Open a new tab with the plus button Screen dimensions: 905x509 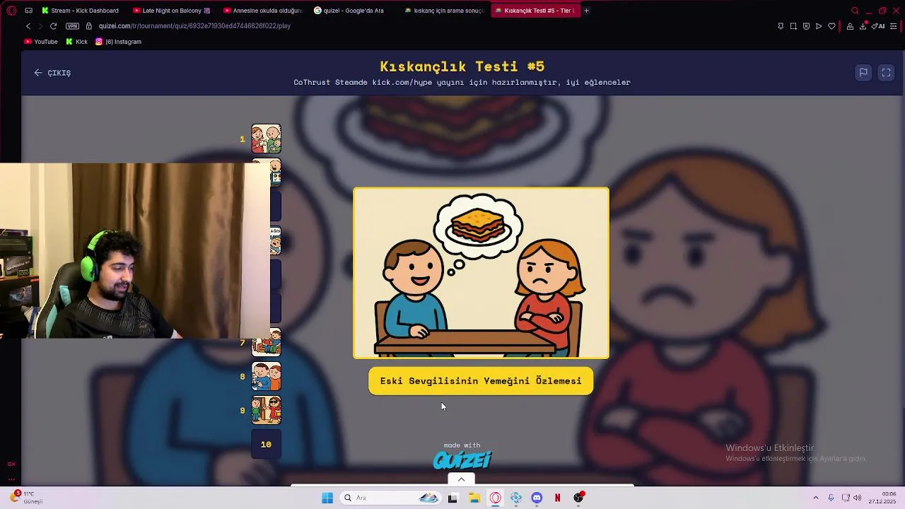(x=586, y=11)
